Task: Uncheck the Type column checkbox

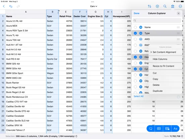Action: point(135,33)
